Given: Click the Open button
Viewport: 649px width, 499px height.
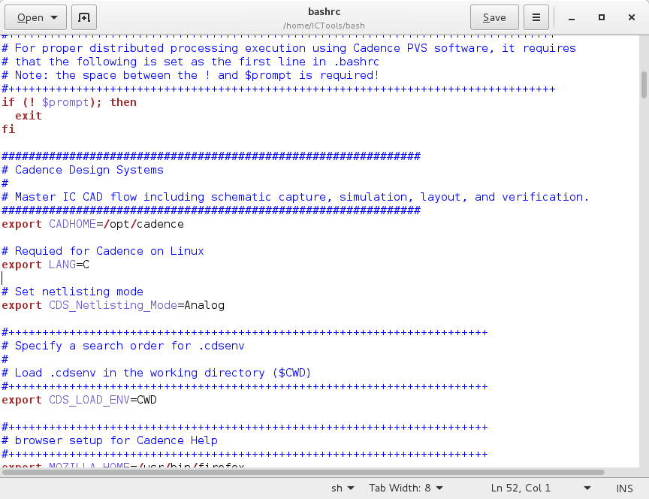Looking at the screenshot, I should click(35, 17).
